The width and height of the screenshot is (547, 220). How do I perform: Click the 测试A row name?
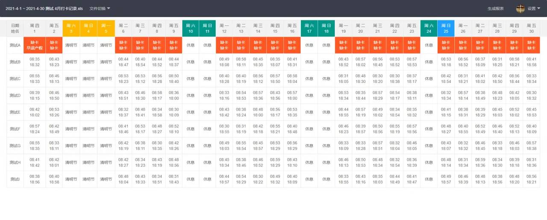pyautogui.click(x=15, y=45)
